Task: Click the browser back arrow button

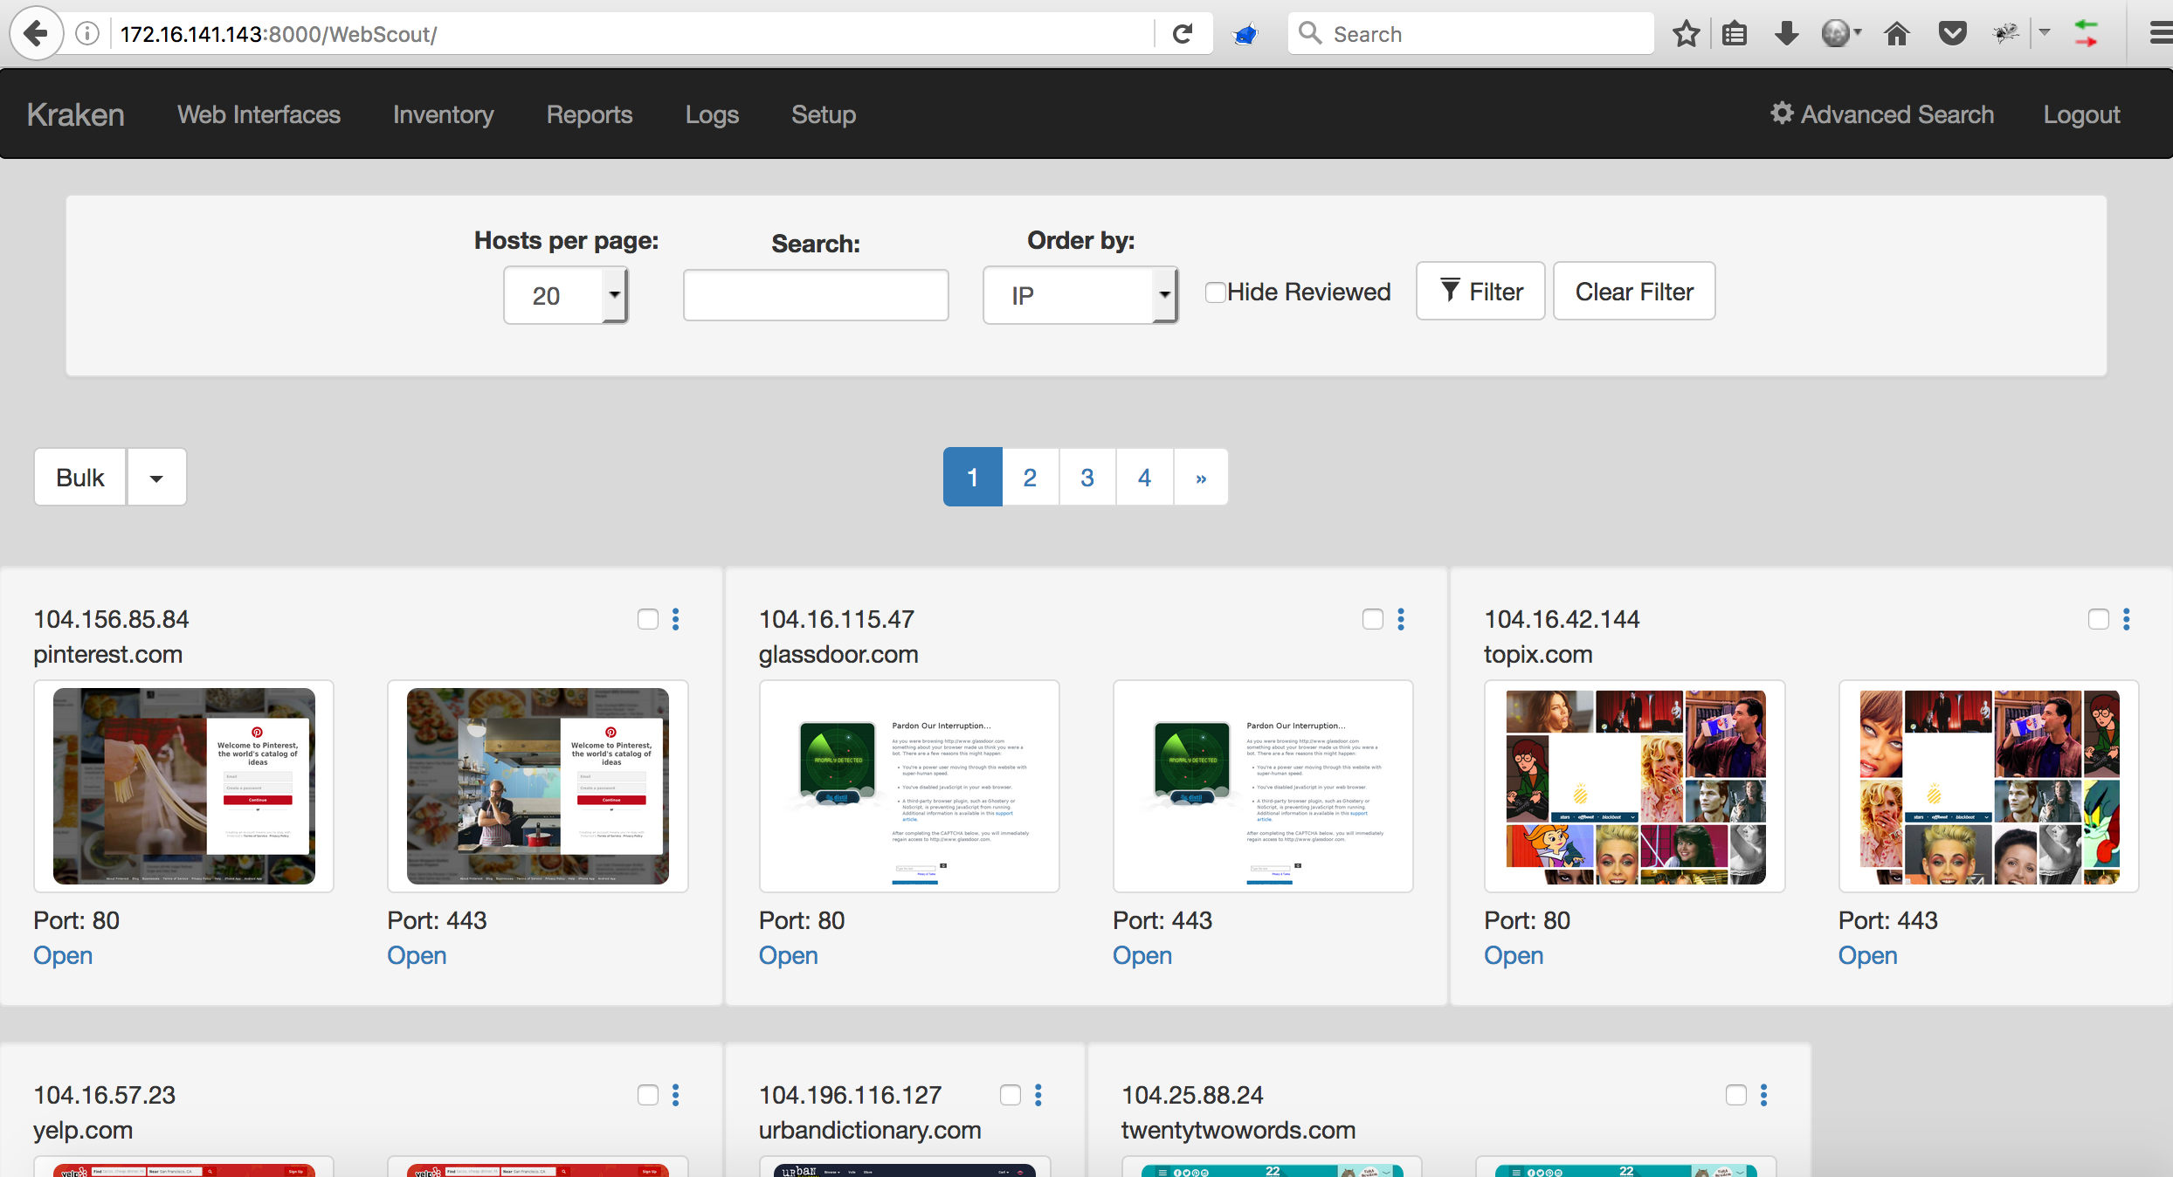Action: (36, 34)
